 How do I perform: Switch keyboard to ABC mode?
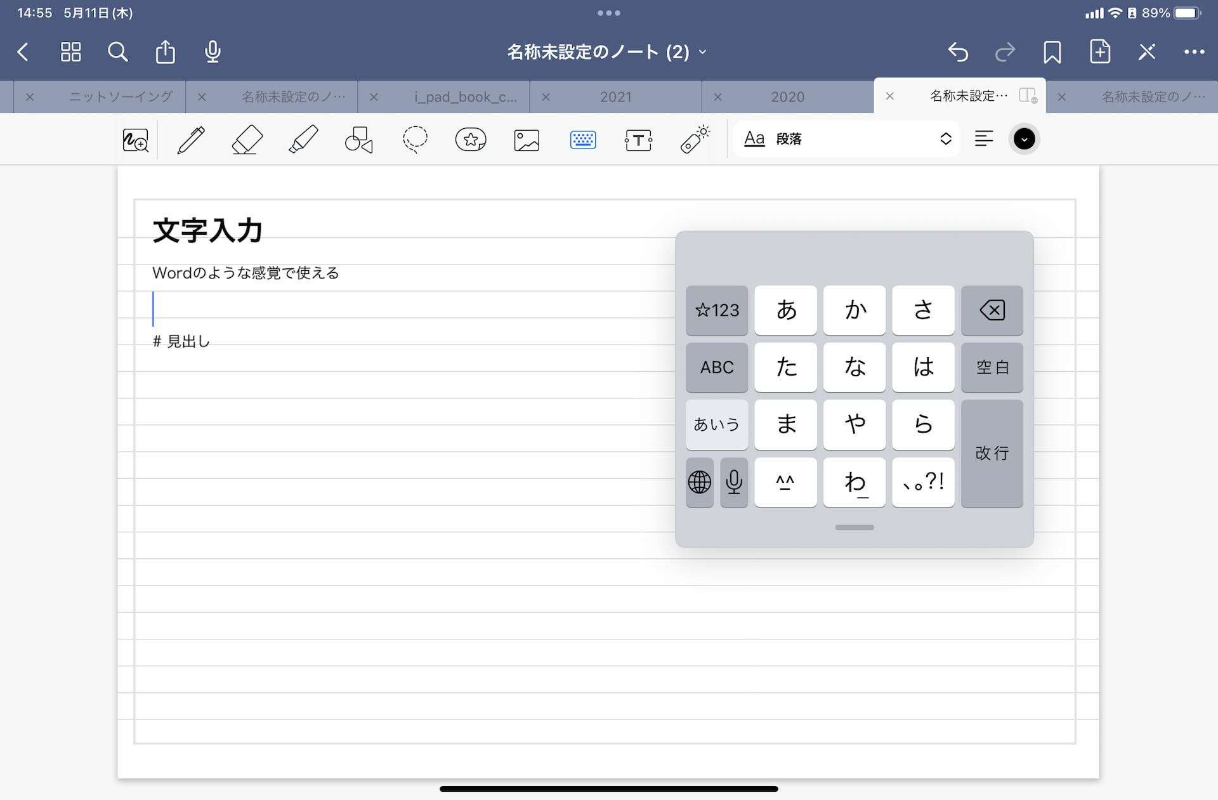[716, 367]
